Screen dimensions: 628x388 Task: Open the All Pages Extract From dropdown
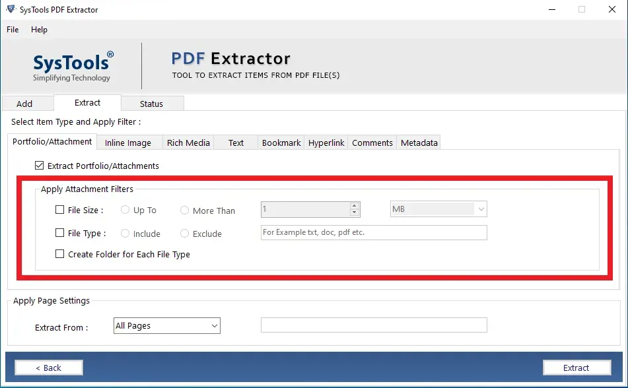click(167, 325)
